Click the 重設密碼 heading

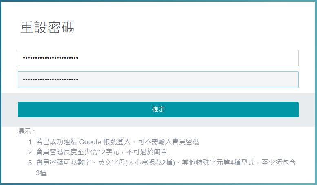coord(47,27)
